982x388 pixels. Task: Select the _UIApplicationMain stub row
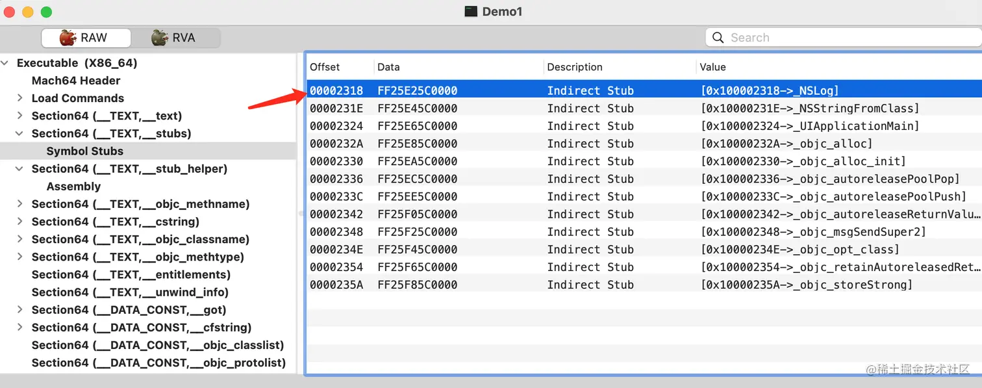[x=643, y=126]
